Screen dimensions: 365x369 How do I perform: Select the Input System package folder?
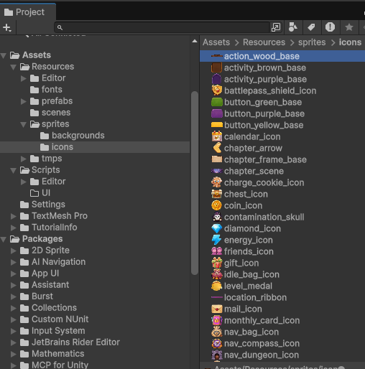(52, 331)
